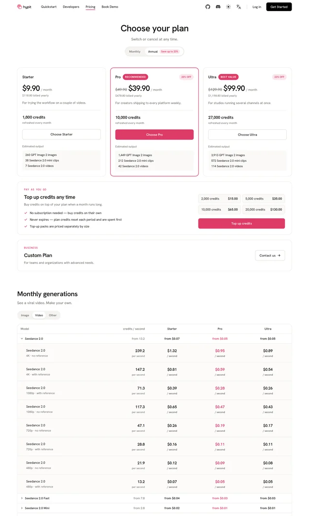Expand the Seedance 2.0 Fast row
The image size is (309, 516).
(22, 498)
